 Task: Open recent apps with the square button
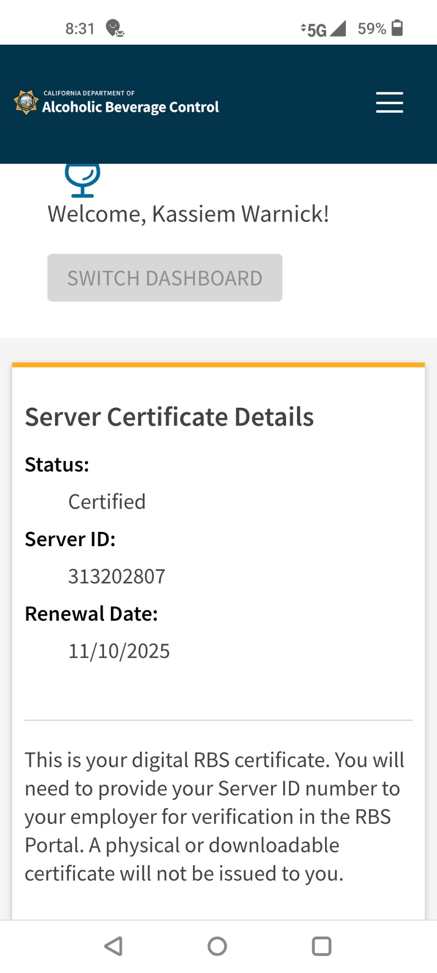tap(321, 946)
